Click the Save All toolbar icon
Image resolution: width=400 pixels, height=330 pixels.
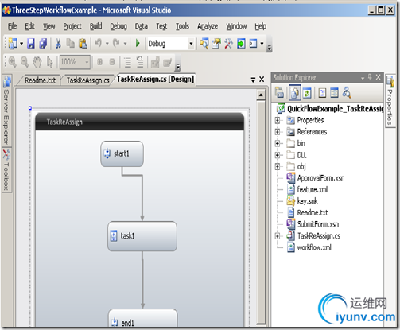coord(43,44)
